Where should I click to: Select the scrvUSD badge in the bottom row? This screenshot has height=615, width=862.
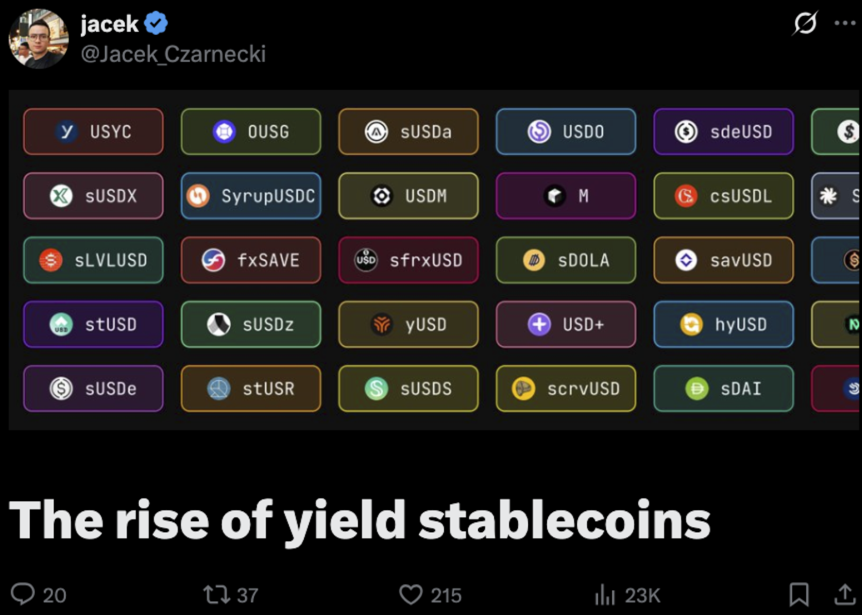click(x=566, y=389)
